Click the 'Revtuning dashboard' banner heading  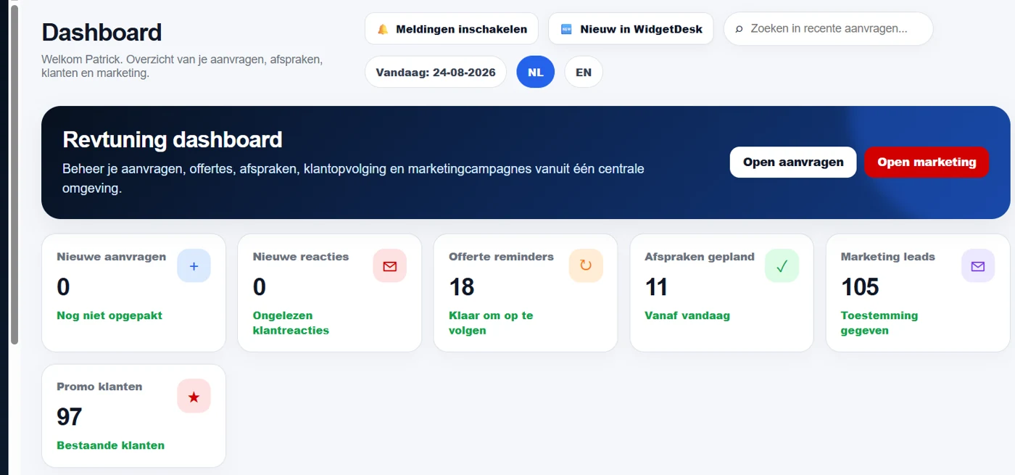(x=173, y=139)
